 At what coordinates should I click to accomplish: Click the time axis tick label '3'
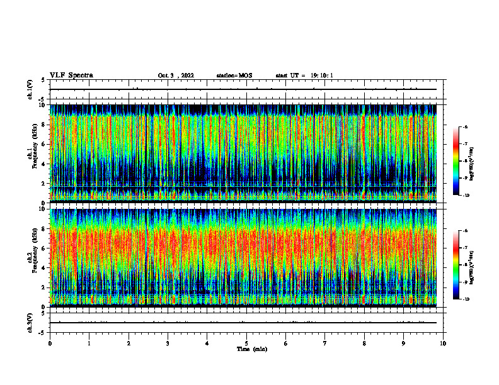pos(168,343)
